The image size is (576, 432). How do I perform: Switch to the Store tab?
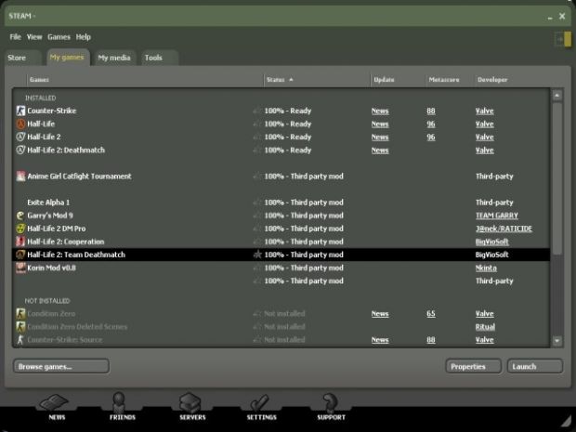click(x=23, y=58)
